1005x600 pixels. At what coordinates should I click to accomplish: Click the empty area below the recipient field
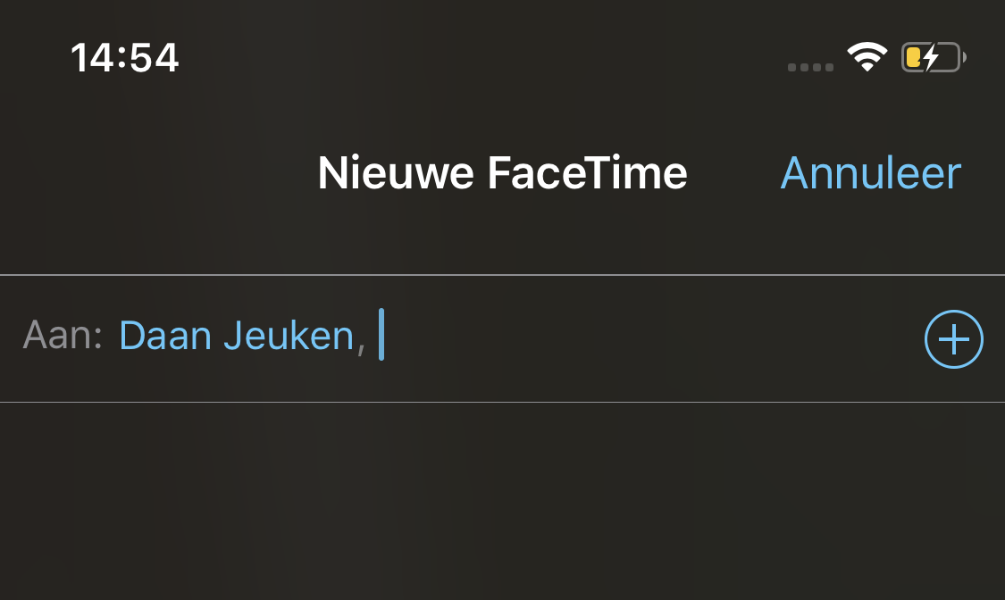(x=502, y=502)
